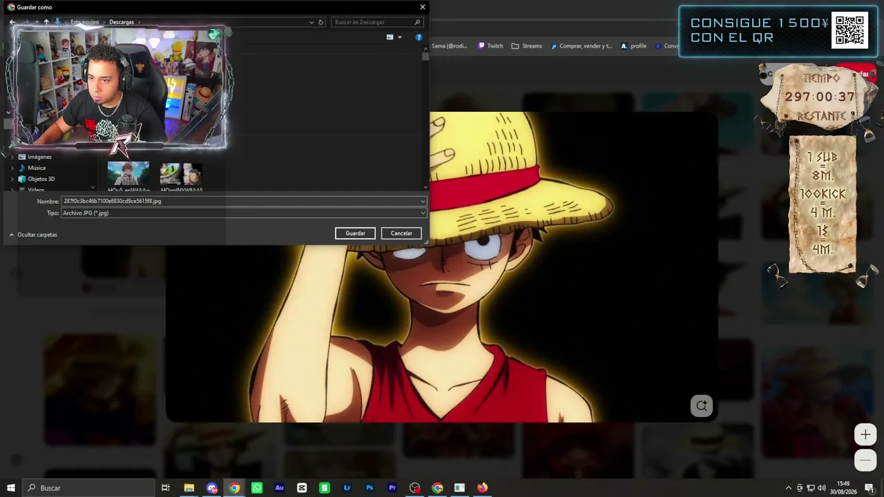Click the image search lens icon
Image resolution: width=884 pixels, height=497 pixels.
[702, 406]
